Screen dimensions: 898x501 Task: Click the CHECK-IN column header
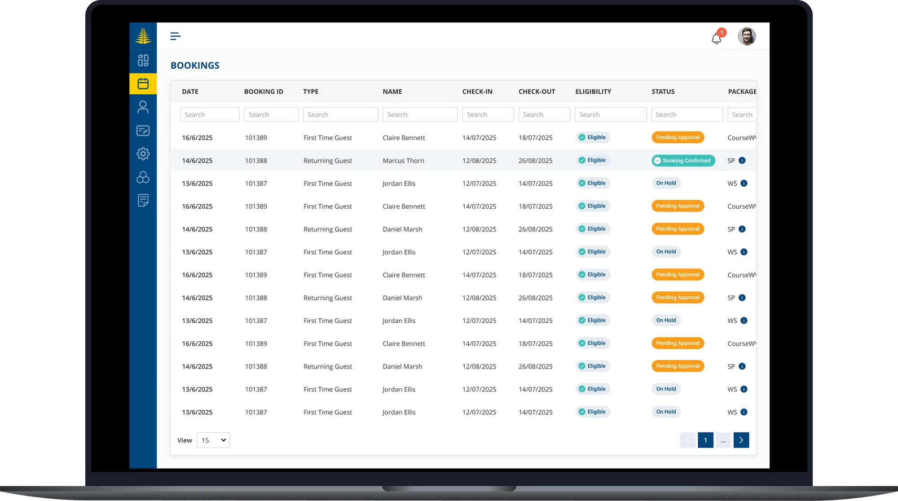tap(477, 92)
